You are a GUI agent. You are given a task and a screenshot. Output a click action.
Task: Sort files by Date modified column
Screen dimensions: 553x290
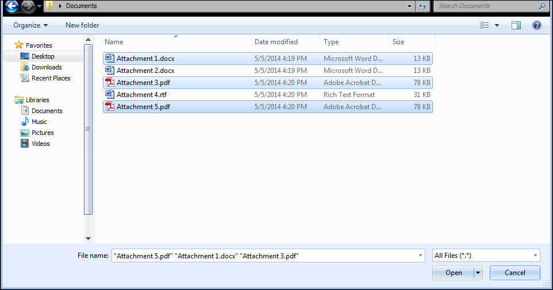pyautogui.click(x=276, y=42)
